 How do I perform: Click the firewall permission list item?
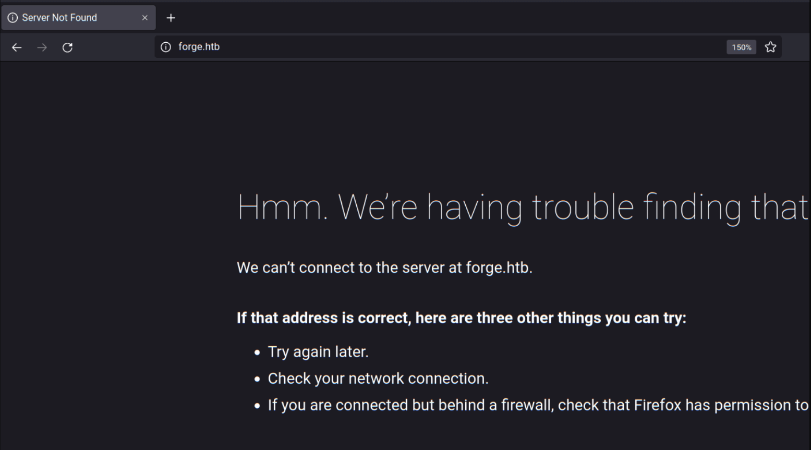pos(538,405)
